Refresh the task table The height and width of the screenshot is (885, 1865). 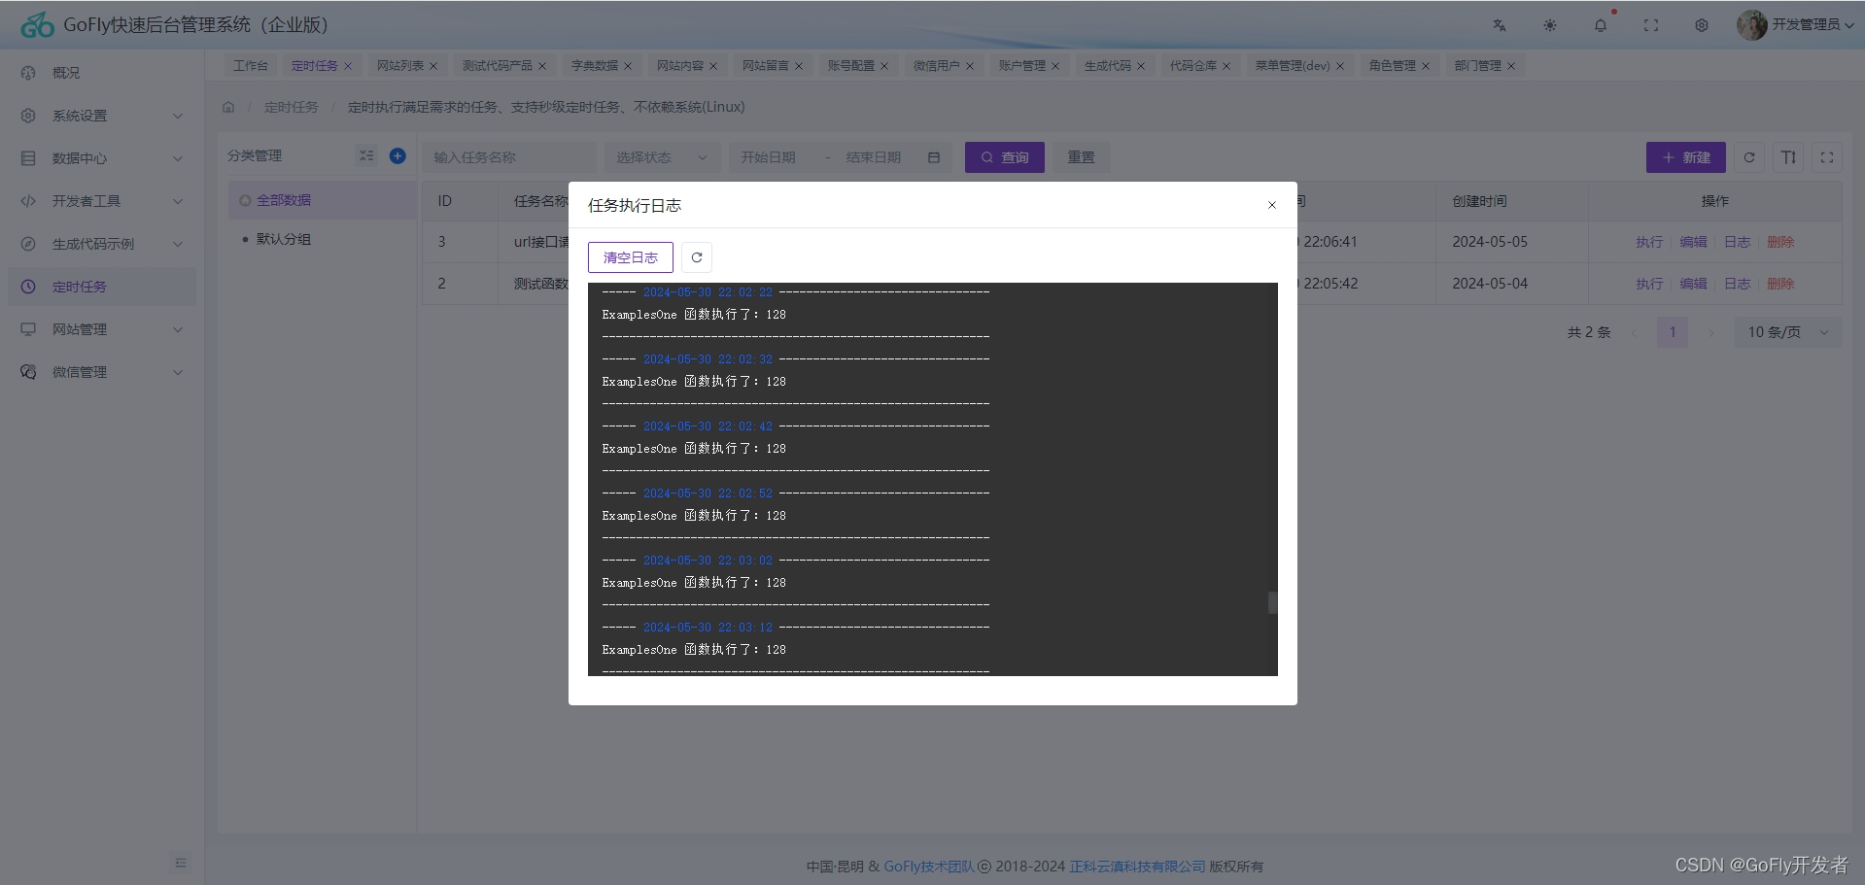coord(1749,157)
